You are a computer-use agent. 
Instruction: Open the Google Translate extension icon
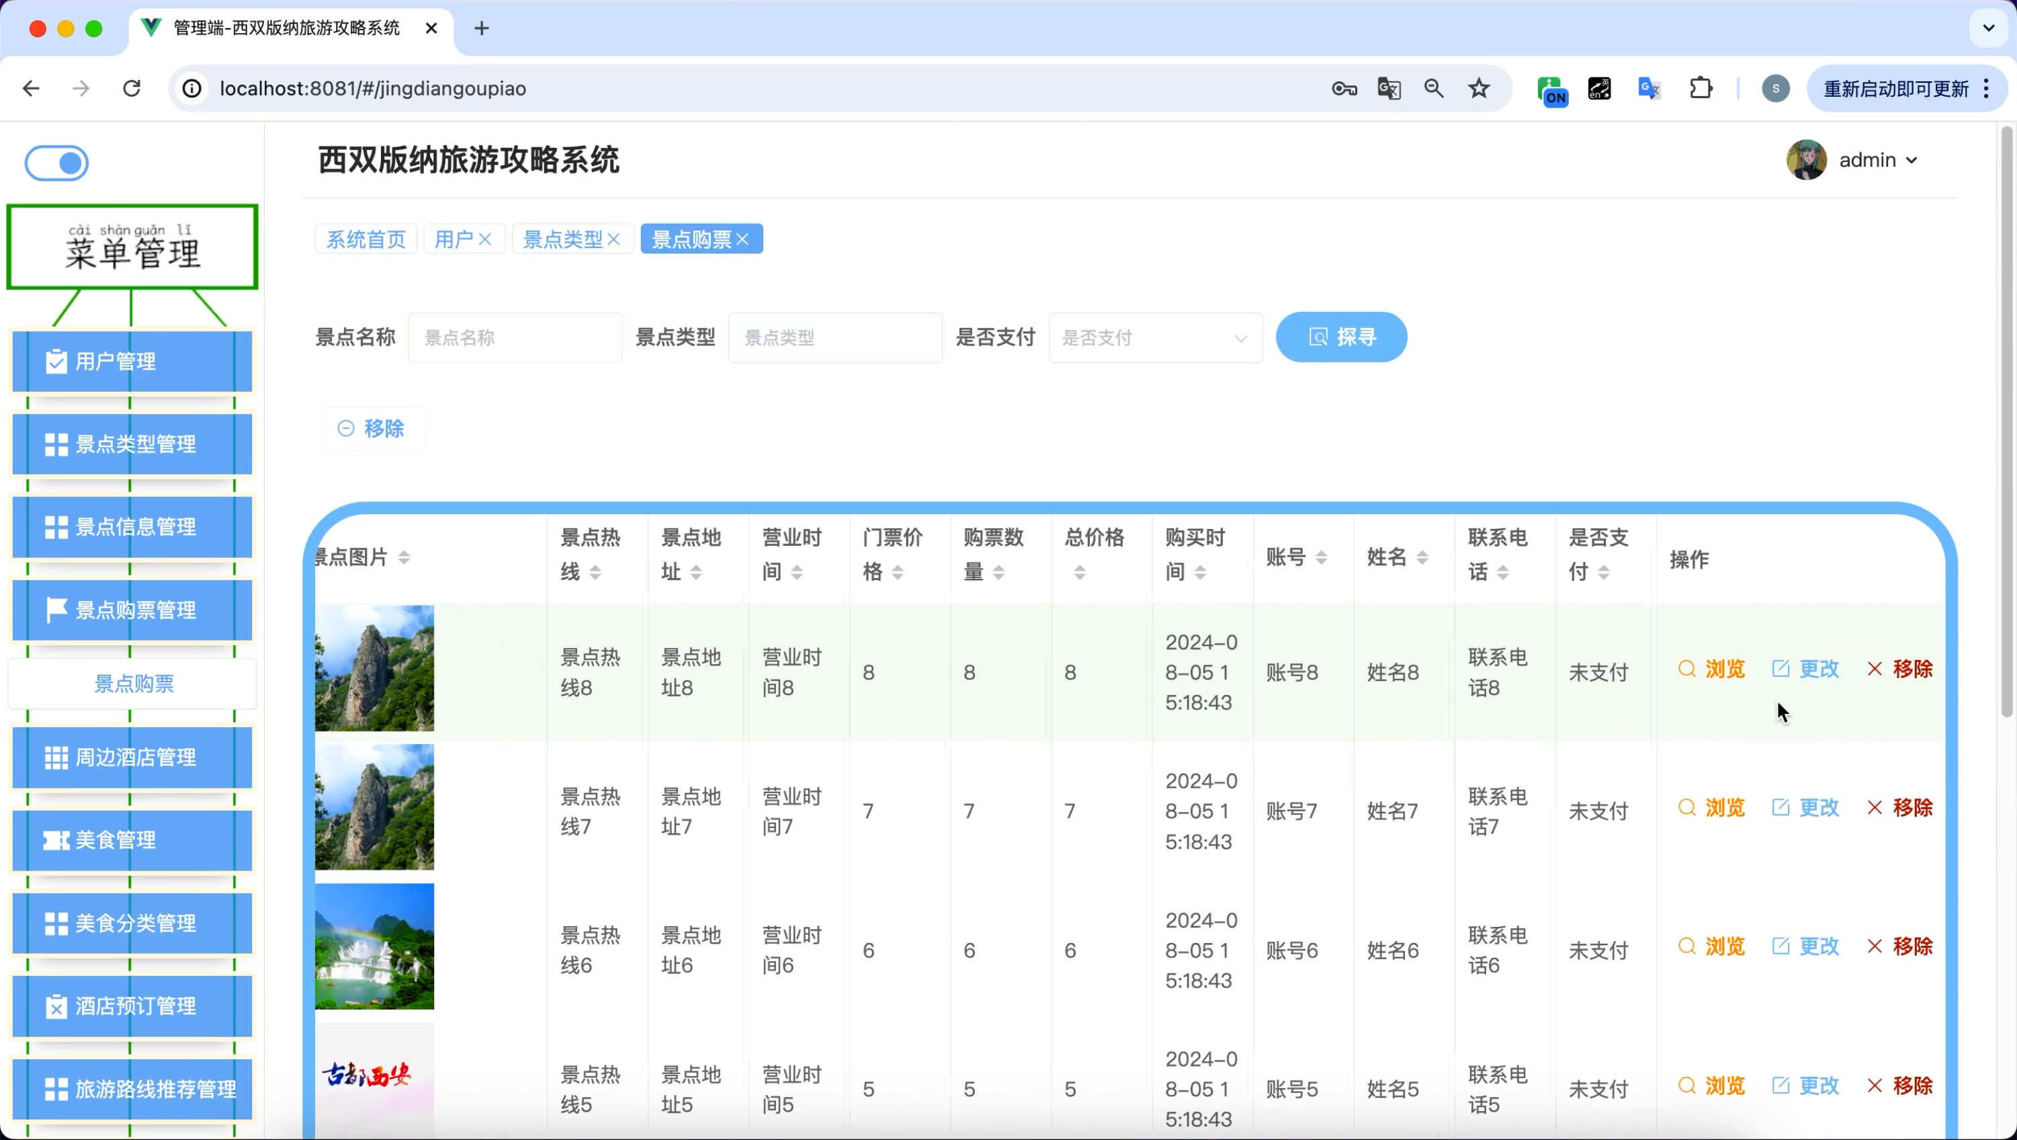click(x=1649, y=89)
